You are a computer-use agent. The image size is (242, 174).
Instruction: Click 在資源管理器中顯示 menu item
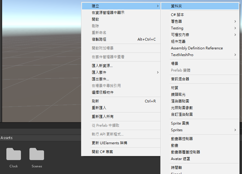108,13
